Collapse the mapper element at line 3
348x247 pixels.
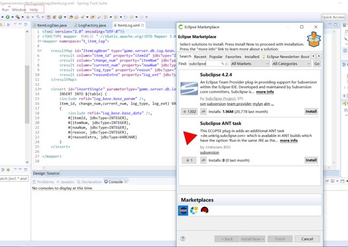point(41,41)
